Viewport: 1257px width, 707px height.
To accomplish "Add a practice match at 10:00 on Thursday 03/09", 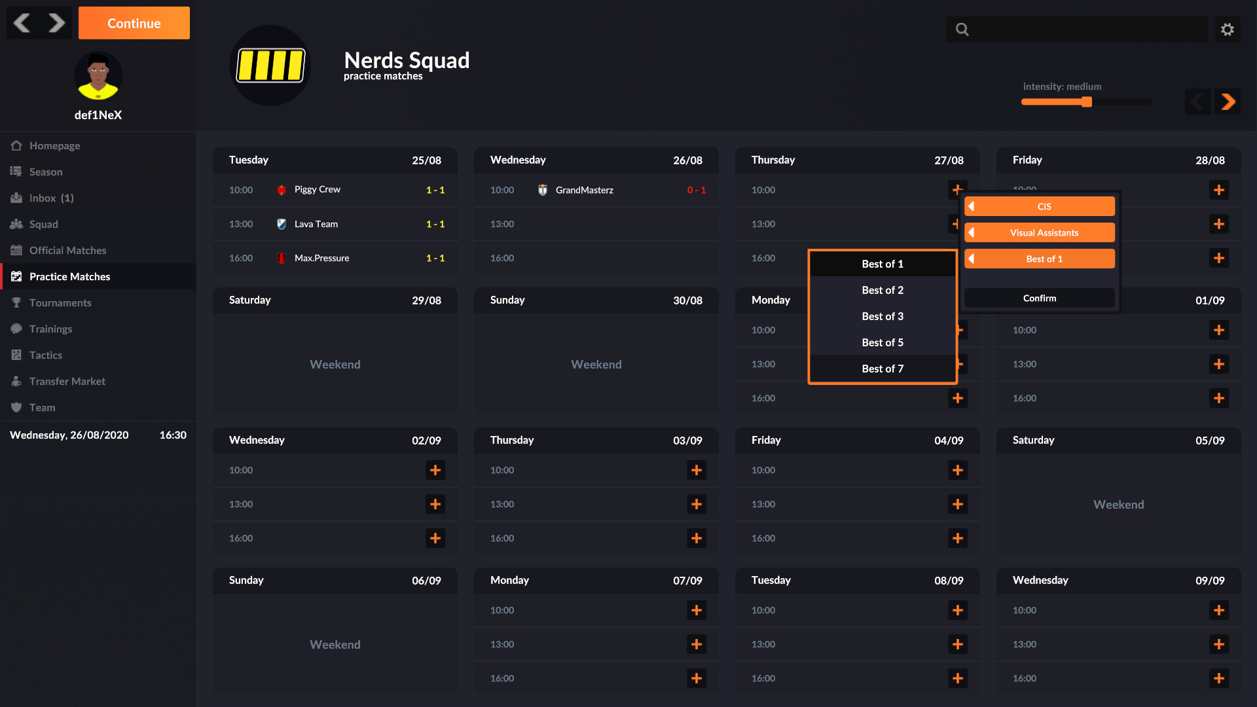I will pos(696,470).
